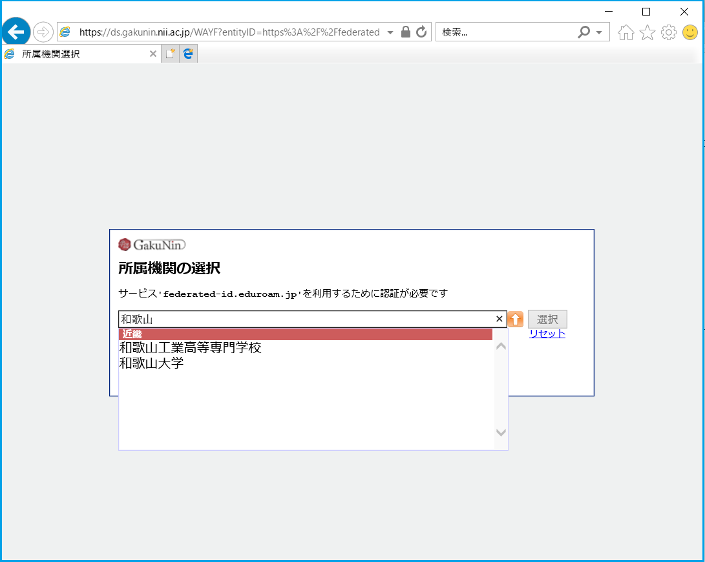This screenshot has width=705, height=562.
Task: Click the lock security icon in address bar
Action: click(x=406, y=32)
